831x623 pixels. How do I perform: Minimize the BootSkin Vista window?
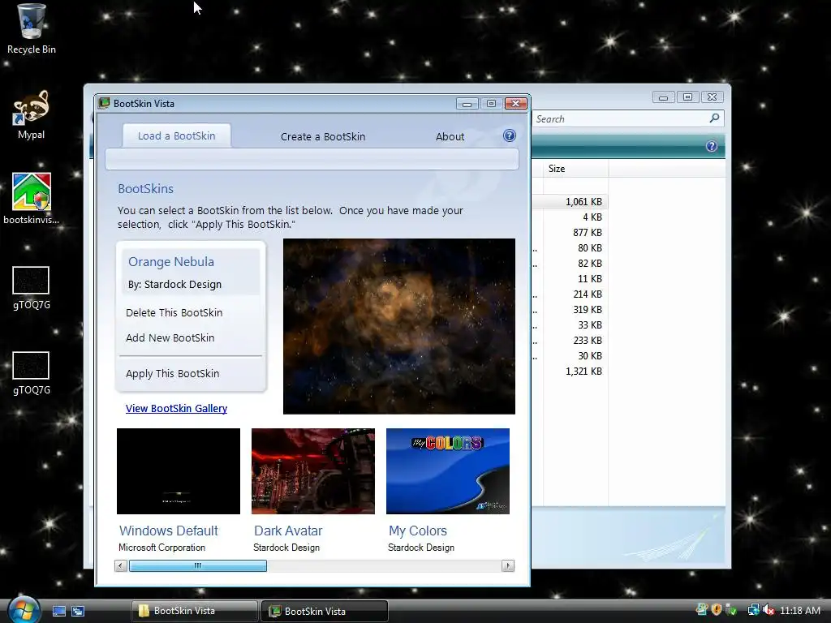(467, 103)
